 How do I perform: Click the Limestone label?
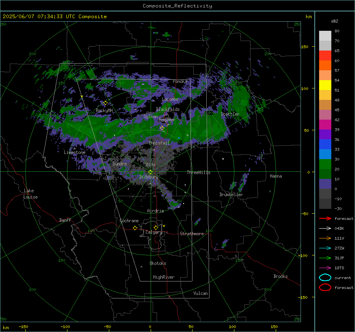75,152
